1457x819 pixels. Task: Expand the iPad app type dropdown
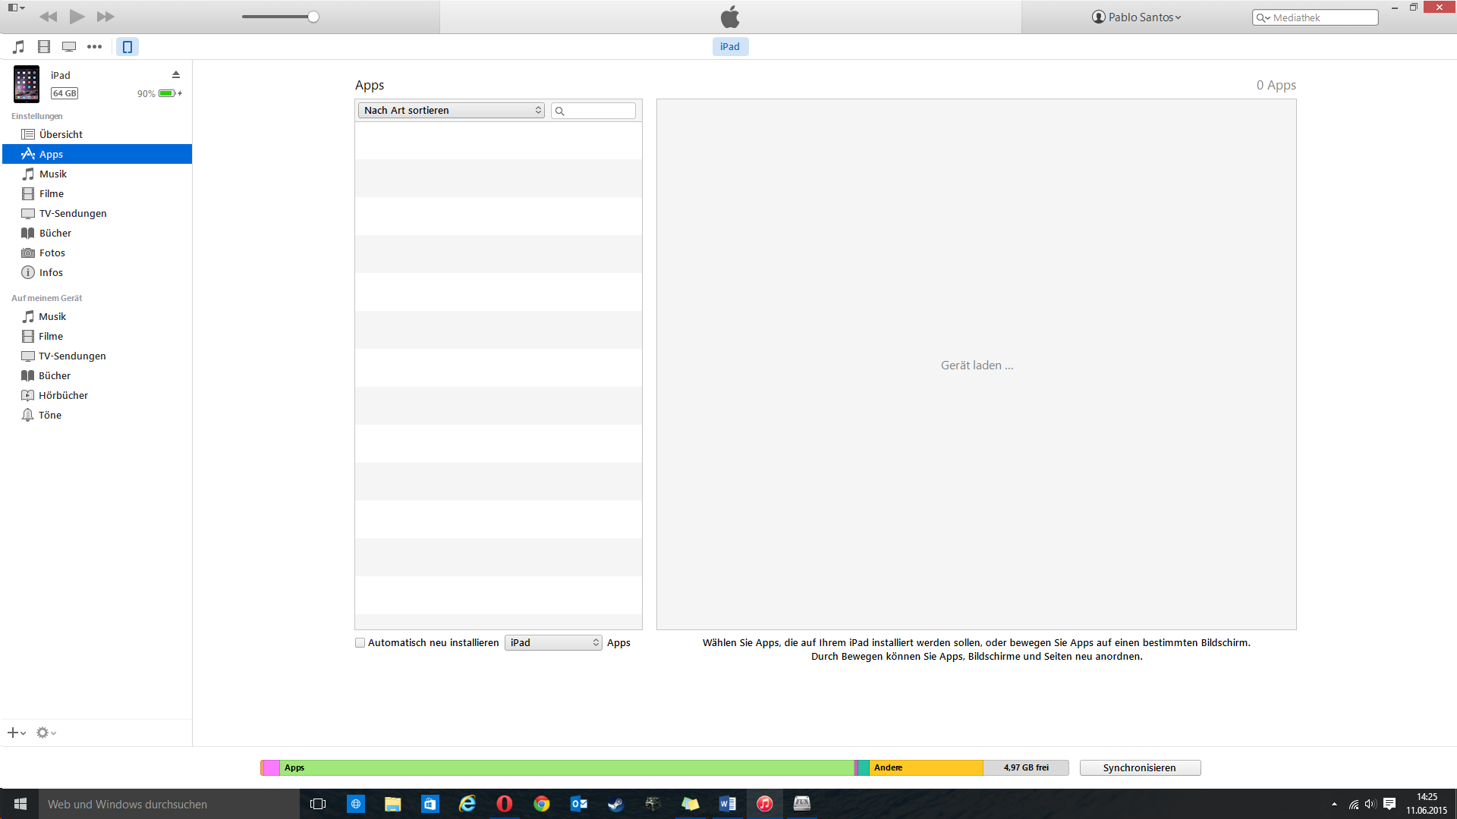pyautogui.click(x=553, y=643)
